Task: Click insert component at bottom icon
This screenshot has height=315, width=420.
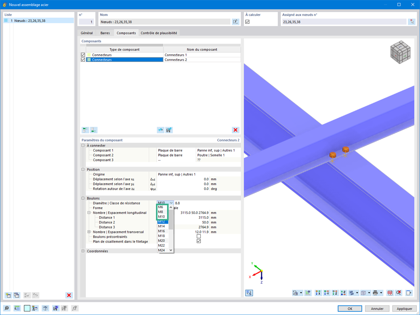Action: click(93, 130)
